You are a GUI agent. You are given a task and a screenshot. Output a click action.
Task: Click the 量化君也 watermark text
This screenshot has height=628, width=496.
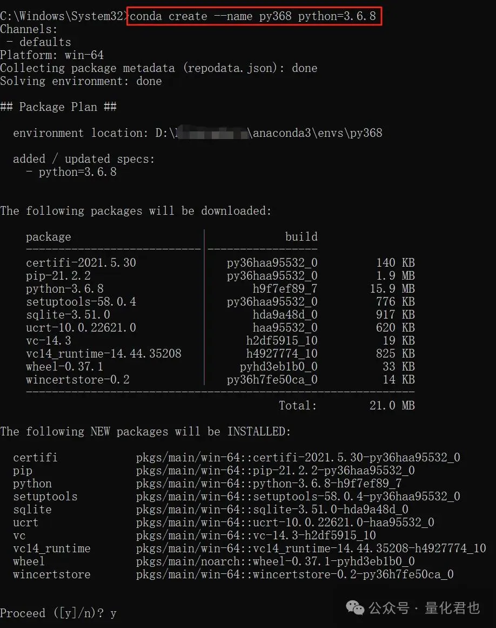click(452, 607)
